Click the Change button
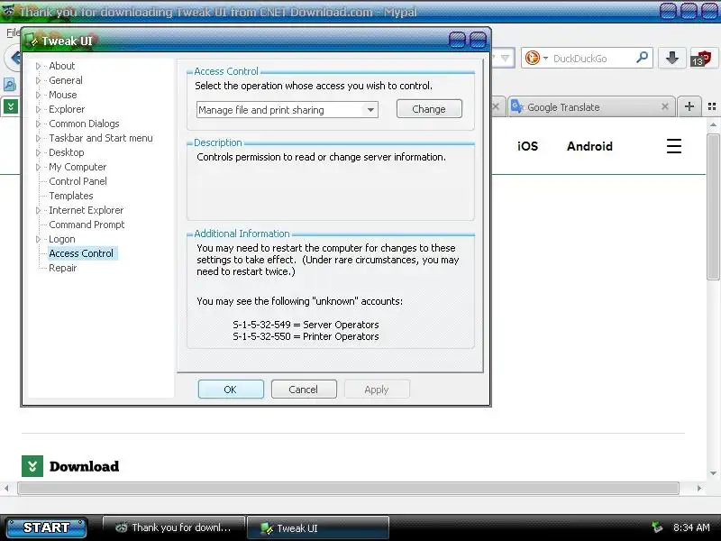 coord(429,109)
